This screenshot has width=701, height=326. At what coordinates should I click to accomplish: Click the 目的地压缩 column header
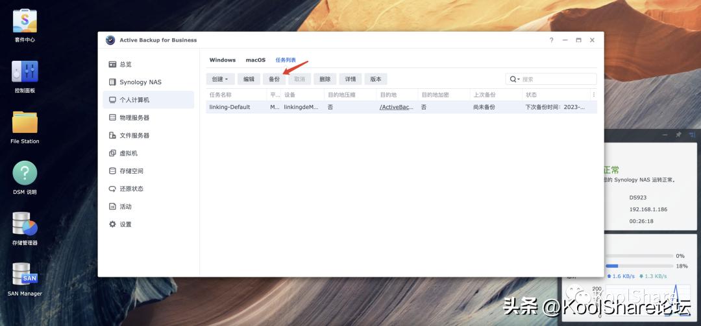[x=350, y=95]
